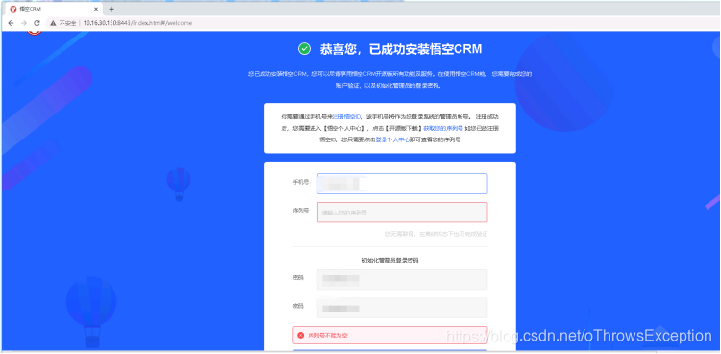Screen dimensions: 721x354
Task: Click the 恭喜您，已成功安装悟空CRM heading
Action: pos(401,49)
